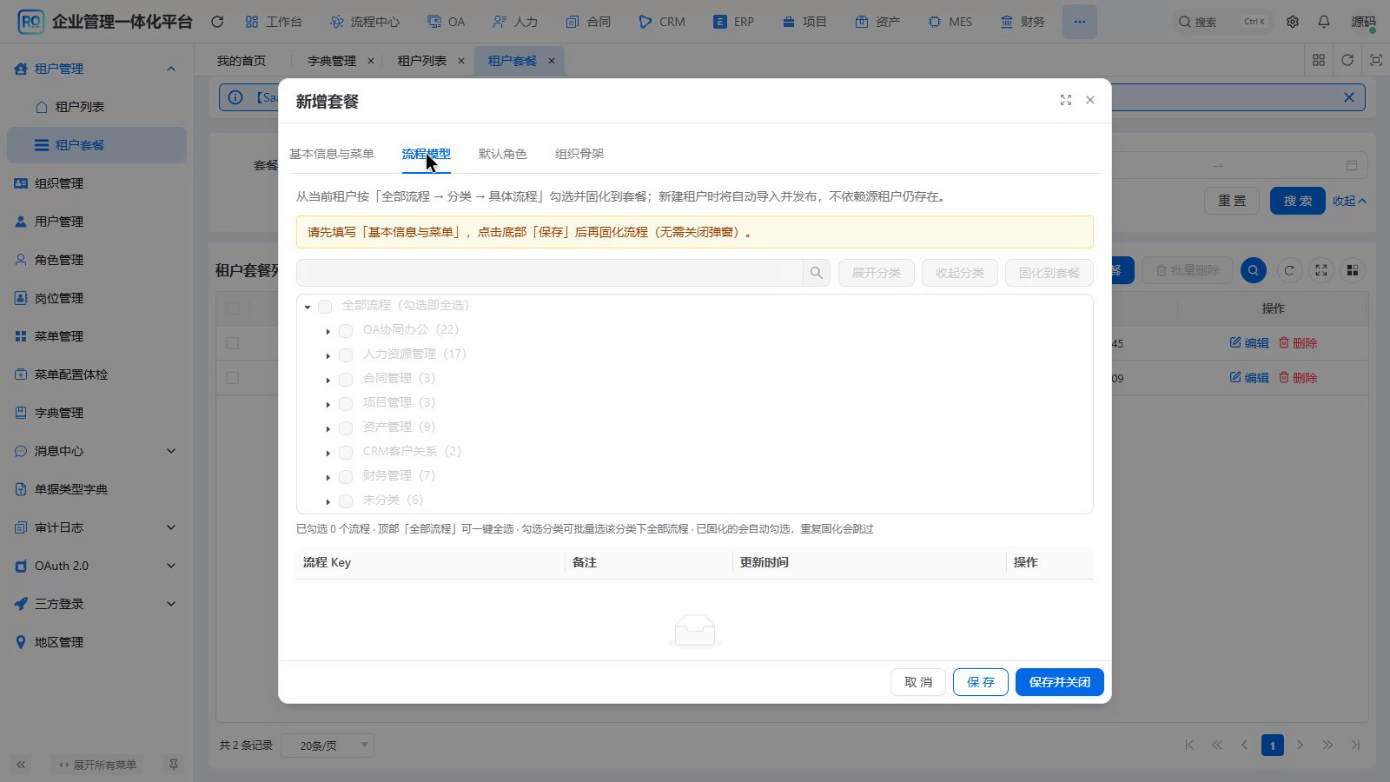Open 组织管理 in the sidebar
1390x782 pixels.
pyautogui.click(x=96, y=183)
